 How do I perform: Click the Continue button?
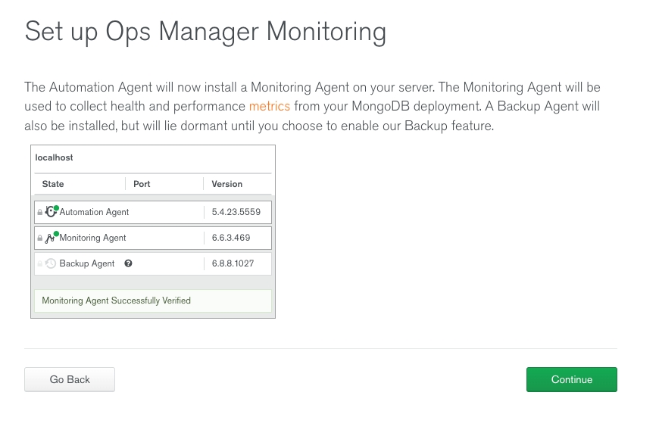[x=571, y=379]
